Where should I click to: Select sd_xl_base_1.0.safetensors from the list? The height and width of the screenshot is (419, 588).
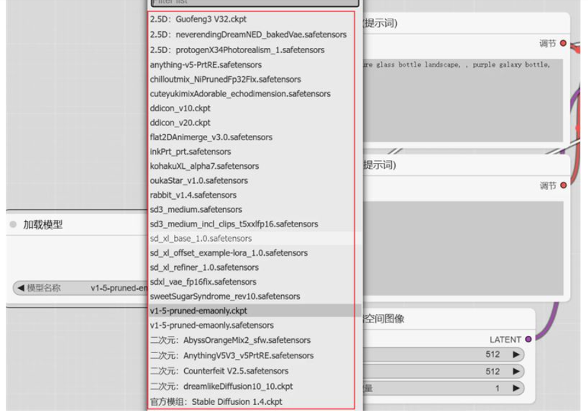[x=201, y=238]
